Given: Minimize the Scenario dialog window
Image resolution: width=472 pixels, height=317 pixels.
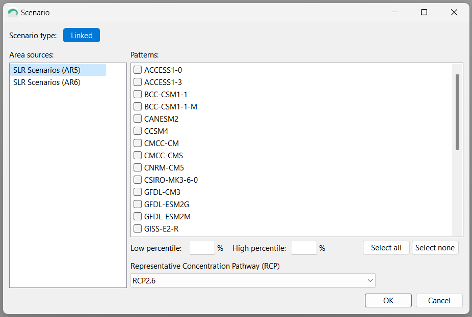Looking at the screenshot, I should [395, 12].
